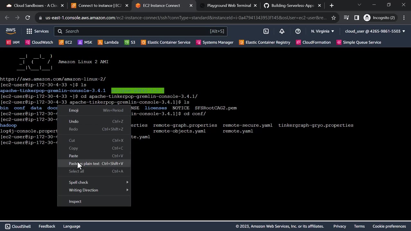Click the notifications bell icon
This screenshot has height=231, width=411.
pyautogui.click(x=282, y=31)
